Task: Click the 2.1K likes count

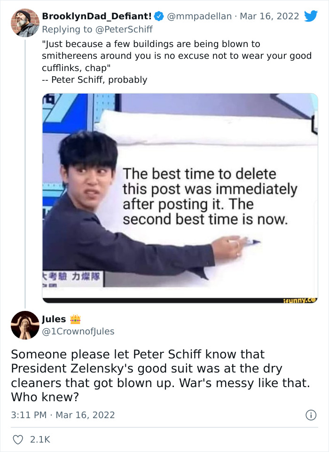Action: (x=39, y=439)
